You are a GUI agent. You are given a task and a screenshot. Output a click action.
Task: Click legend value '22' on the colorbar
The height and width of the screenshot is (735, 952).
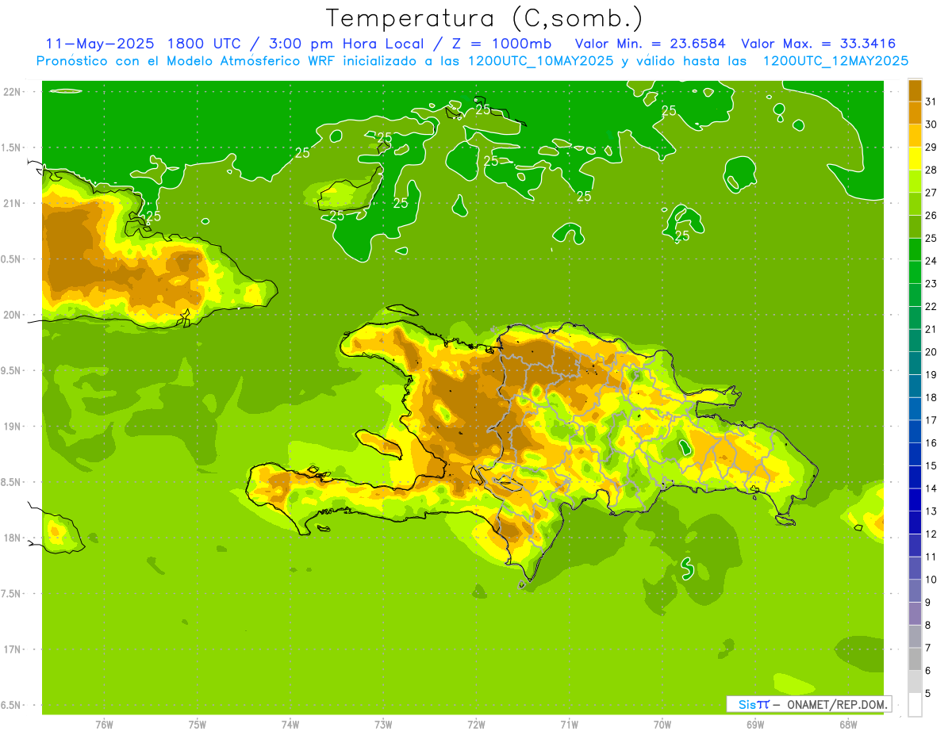931,306
